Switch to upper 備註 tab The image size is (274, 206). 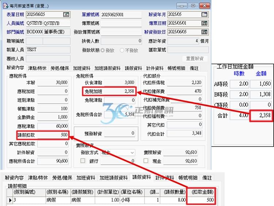tap(194, 68)
